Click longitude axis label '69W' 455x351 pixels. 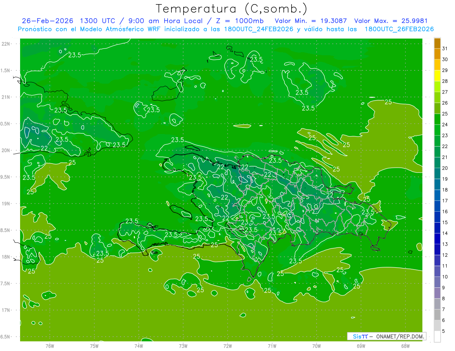[361, 346]
